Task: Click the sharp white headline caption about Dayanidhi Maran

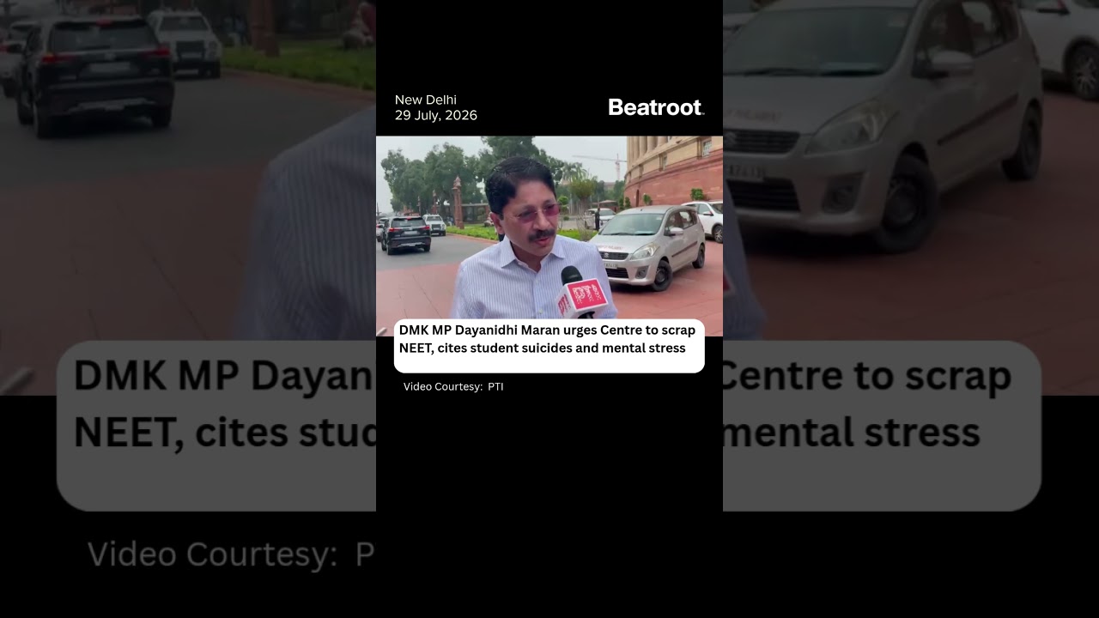Action: (x=549, y=346)
